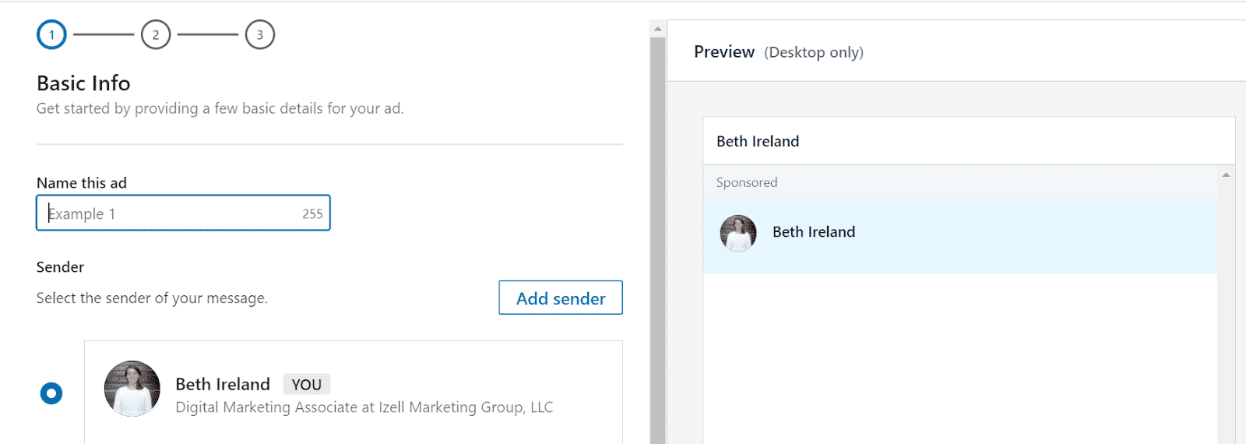Jump to step 2 circle
The height and width of the screenshot is (444, 1246).
coord(156,34)
